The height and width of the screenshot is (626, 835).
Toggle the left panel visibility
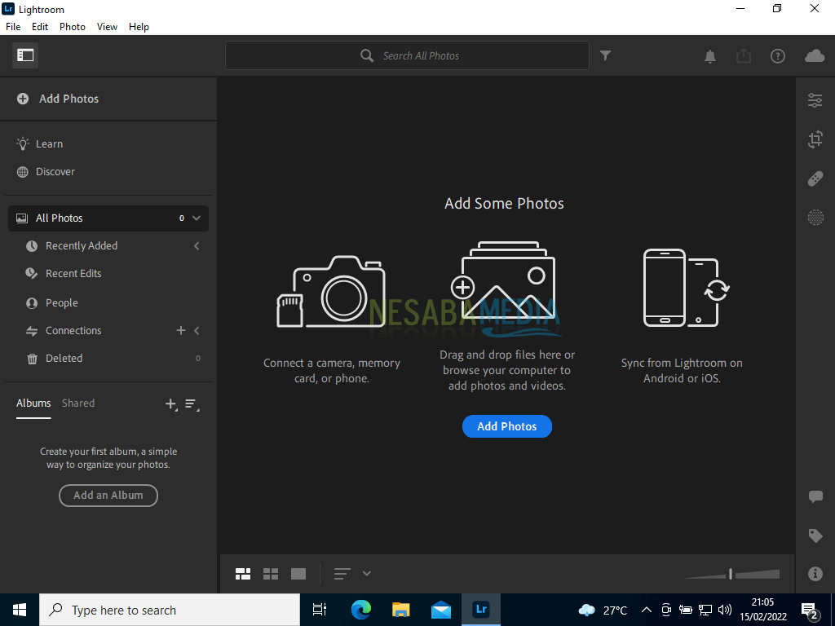pyautogui.click(x=25, y=55)
